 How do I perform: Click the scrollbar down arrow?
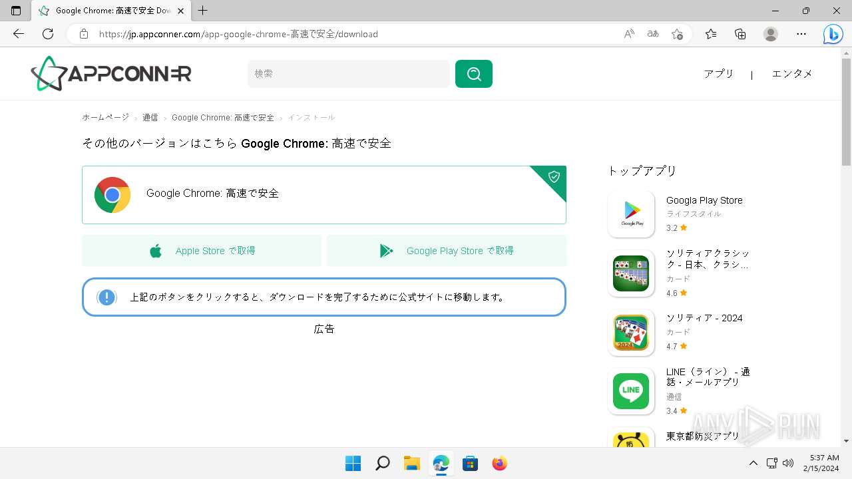(x=846, y=440)
